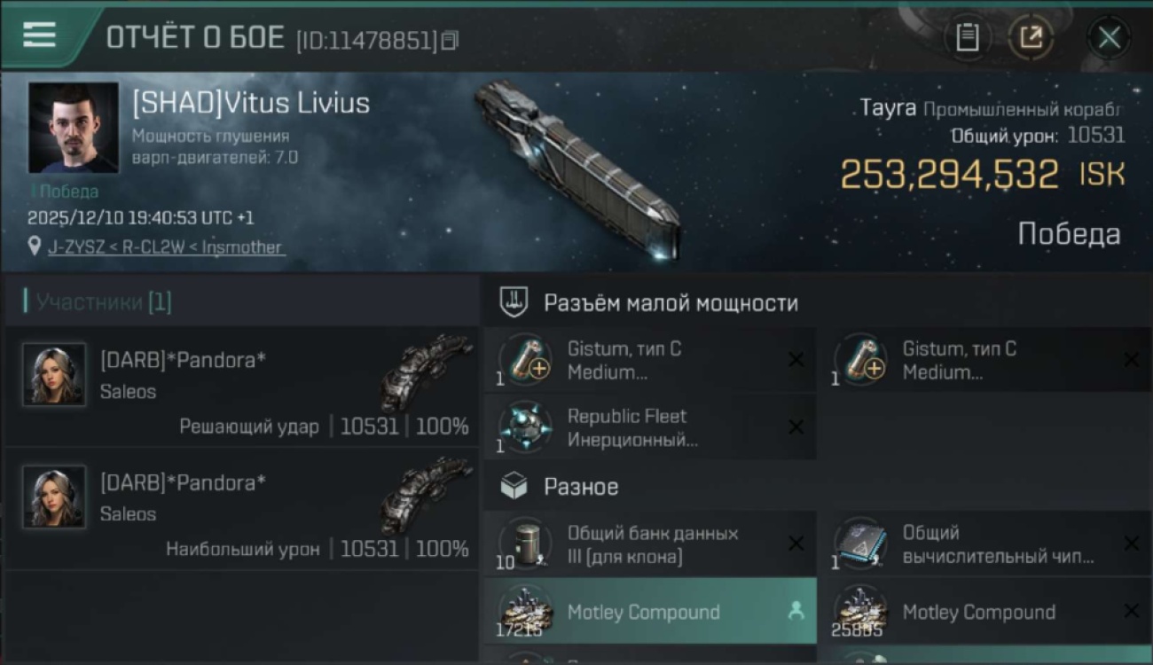Click the first Gistum type C Medium module icon
This screenshot has height=665, width=1153.
coord(525,359)
